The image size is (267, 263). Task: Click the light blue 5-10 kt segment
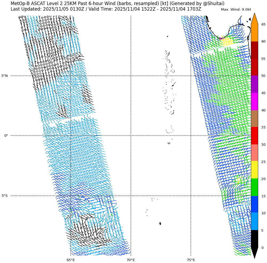coord(254,221)
